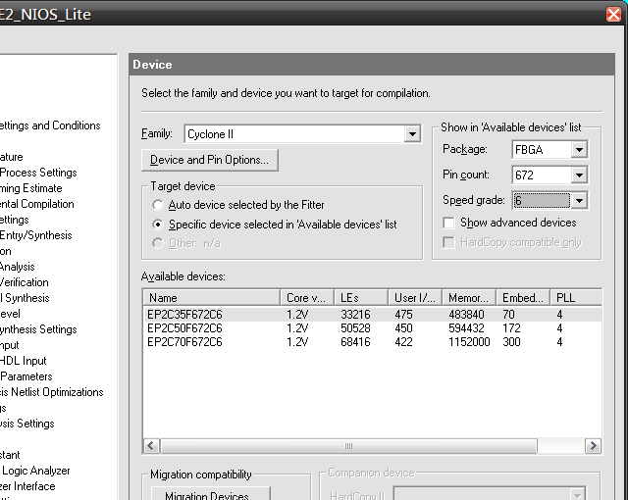Select Timing Estimate in category list
Viewport: 628px width, 500px height.
tap(30, 188)
